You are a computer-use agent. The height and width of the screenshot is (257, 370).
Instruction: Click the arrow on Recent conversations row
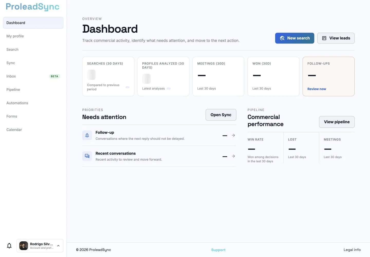233,156
